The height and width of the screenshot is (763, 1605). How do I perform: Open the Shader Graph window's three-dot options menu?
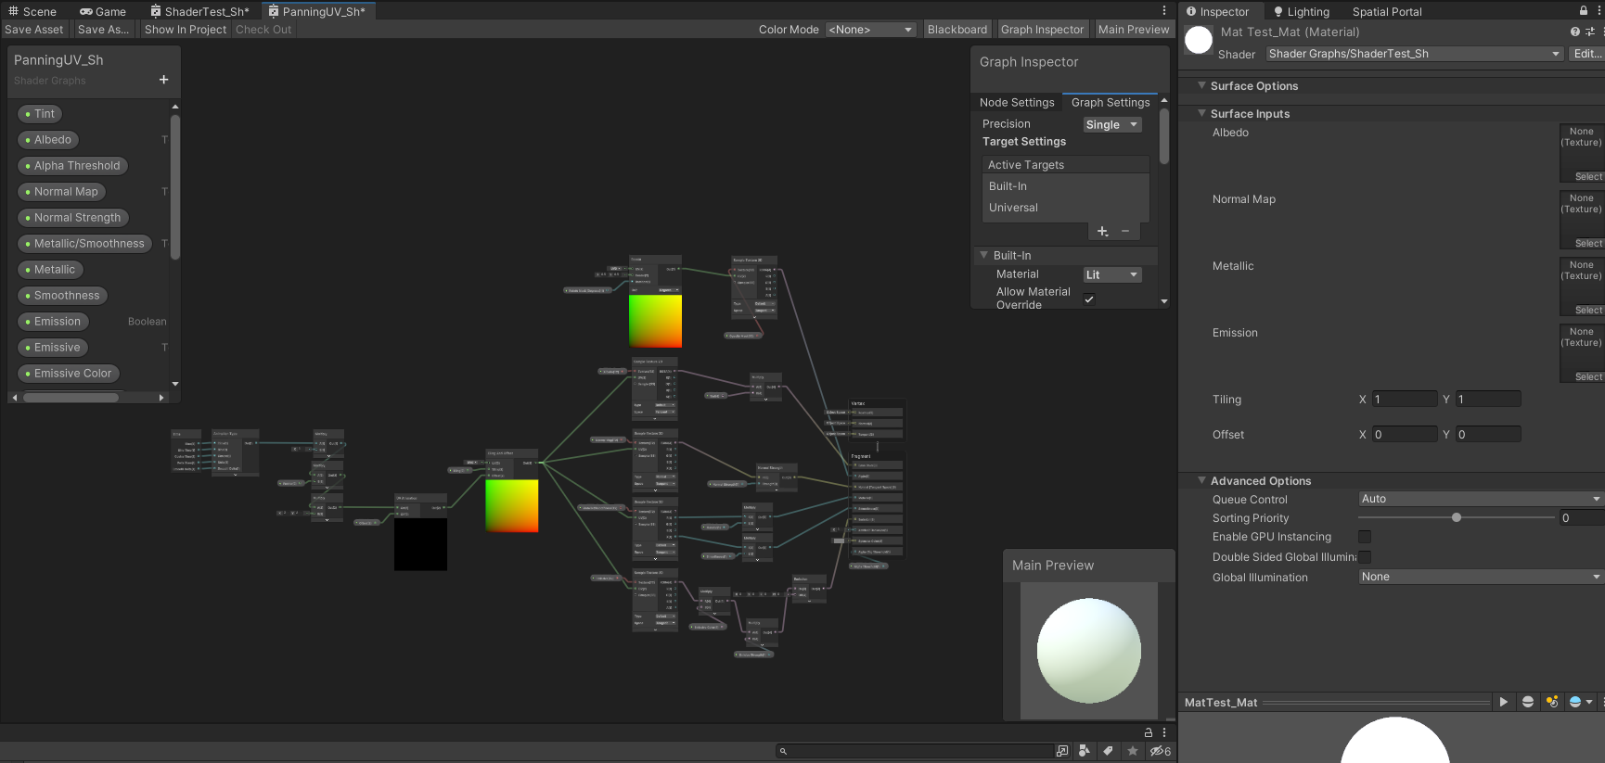pyautogui.click(x=1164, y=11)
